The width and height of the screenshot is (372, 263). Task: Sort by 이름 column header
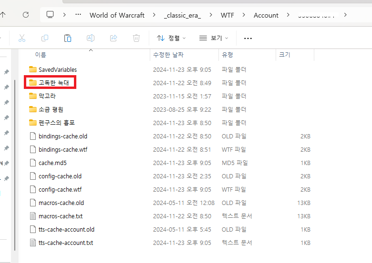(41, 55)
